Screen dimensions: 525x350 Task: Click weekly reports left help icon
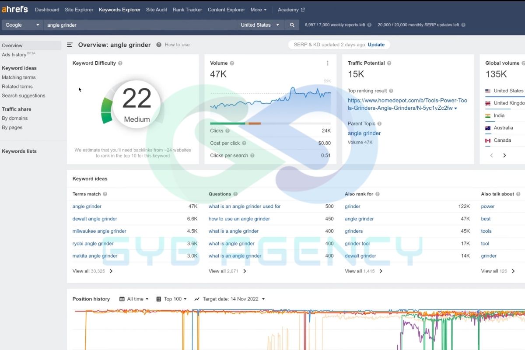(x=369, y=25)
